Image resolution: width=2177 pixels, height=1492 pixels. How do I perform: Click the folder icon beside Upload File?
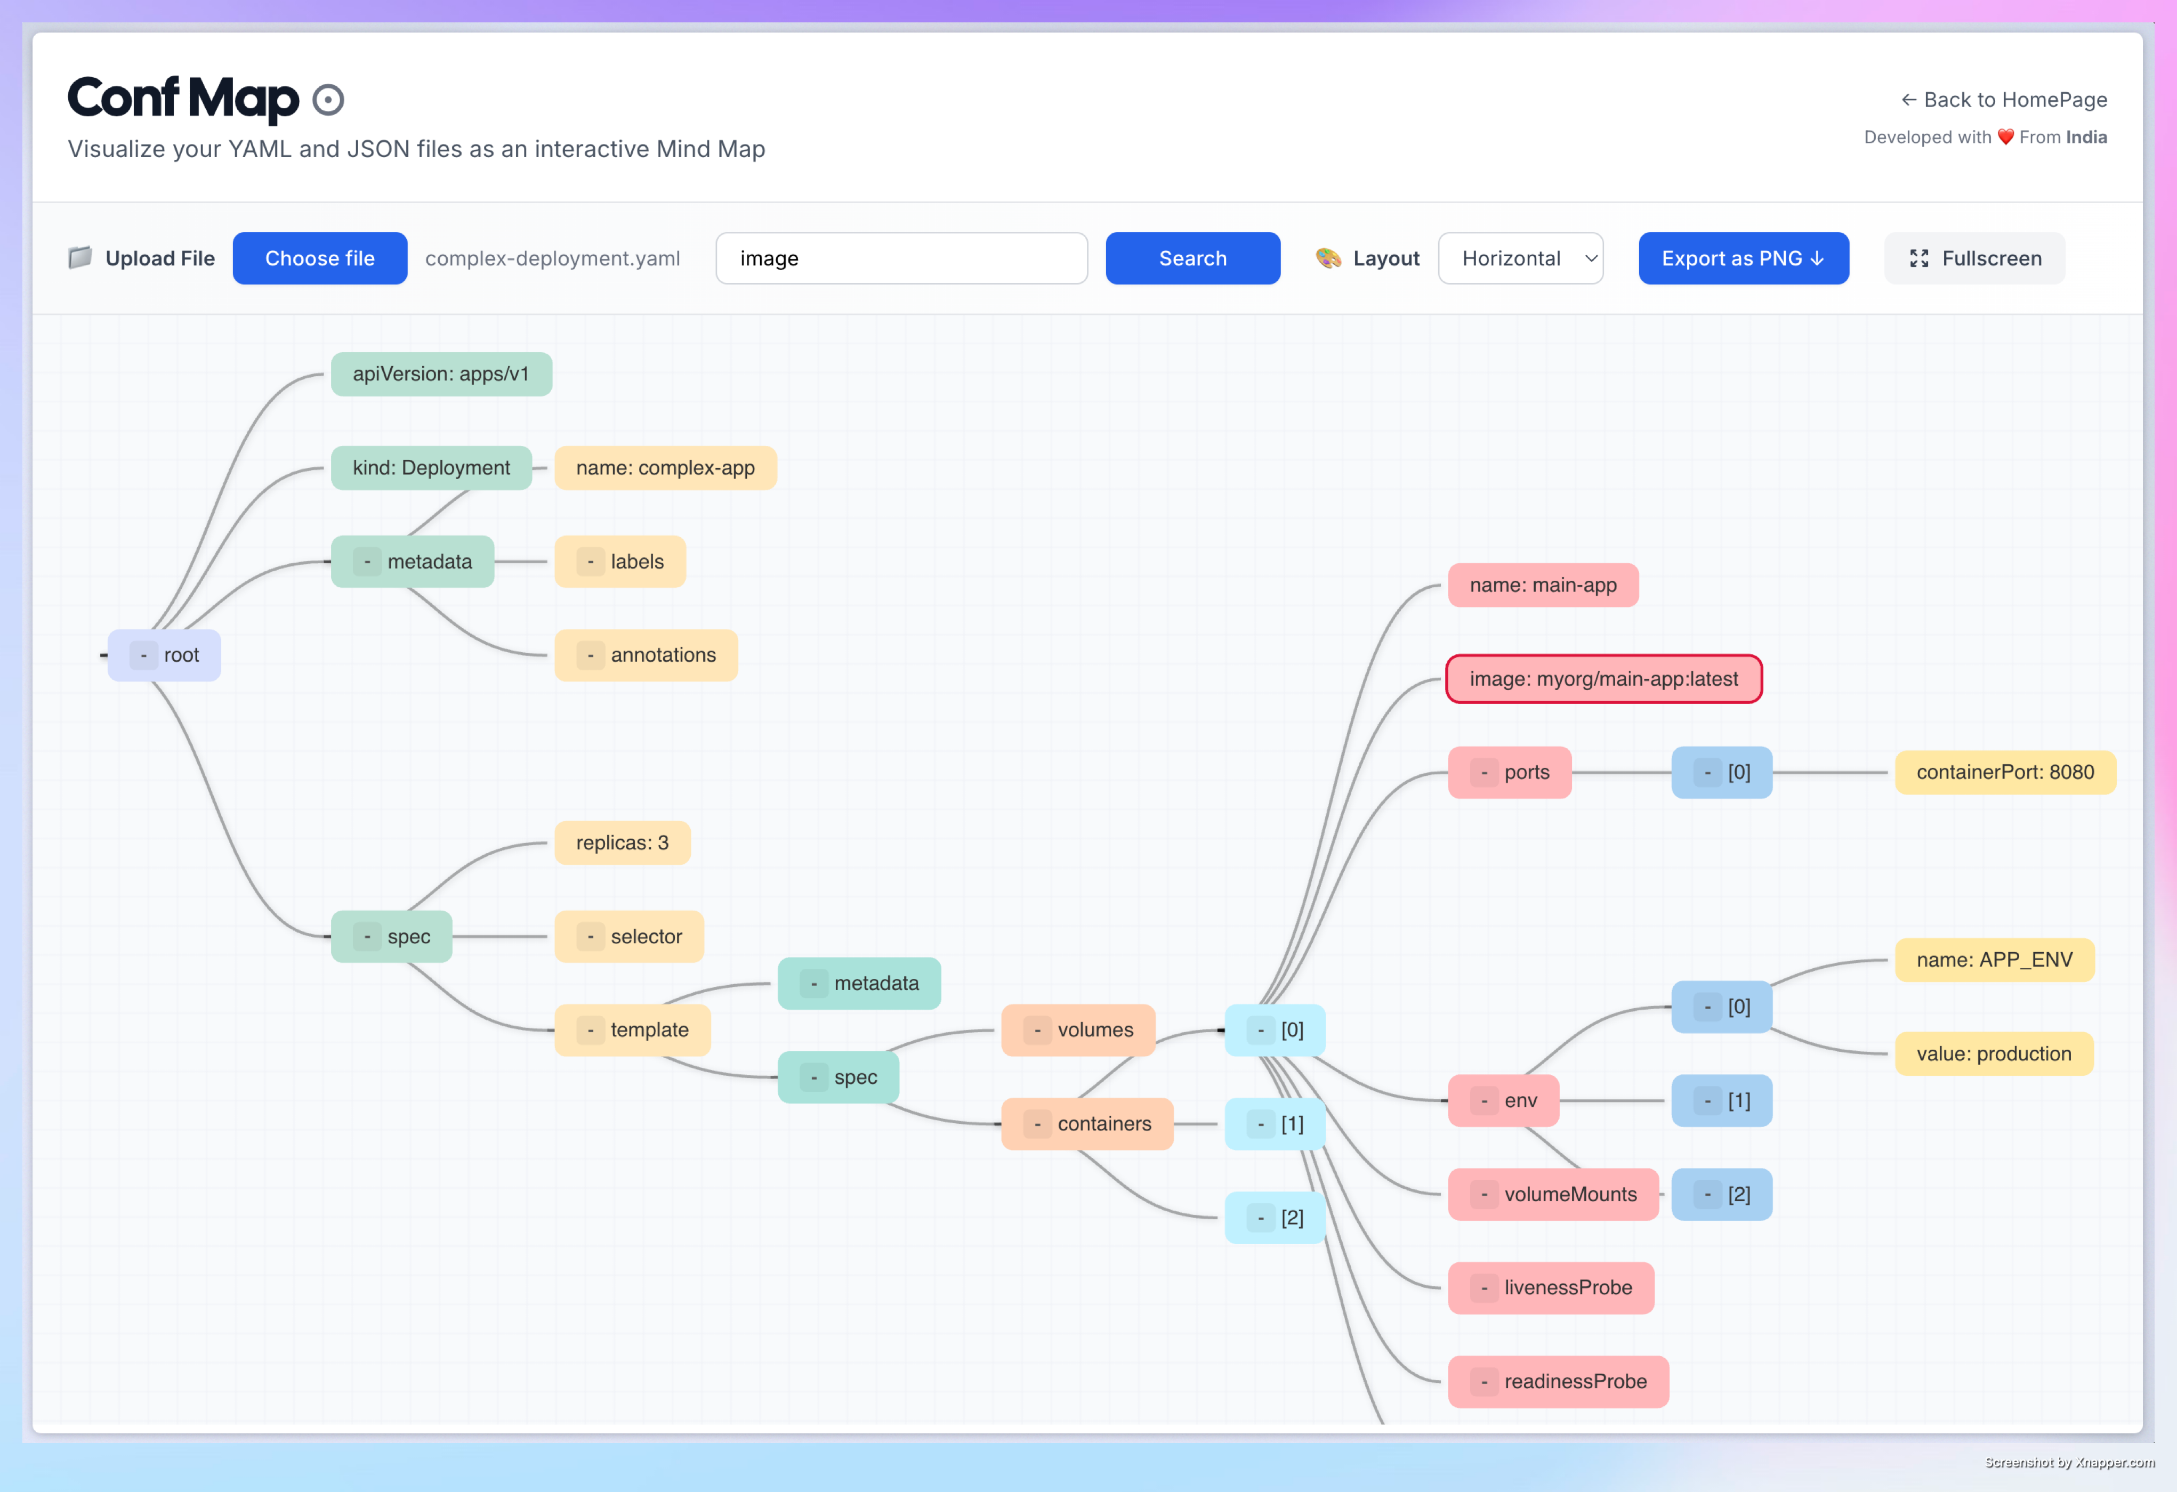pos(80,257)
